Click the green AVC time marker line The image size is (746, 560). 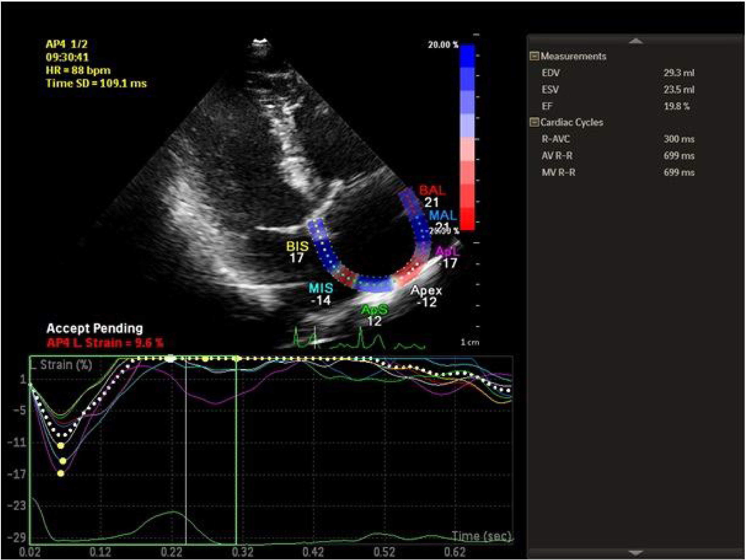(236, 455)
